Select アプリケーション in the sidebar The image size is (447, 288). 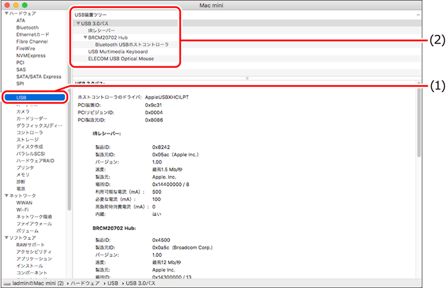[x=34, y=259]
